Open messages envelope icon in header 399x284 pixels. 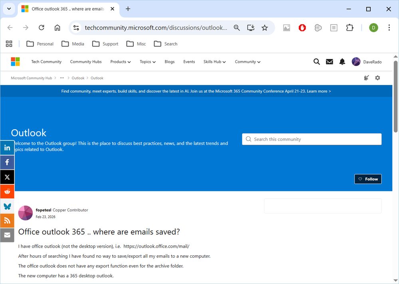coord(330,62)
